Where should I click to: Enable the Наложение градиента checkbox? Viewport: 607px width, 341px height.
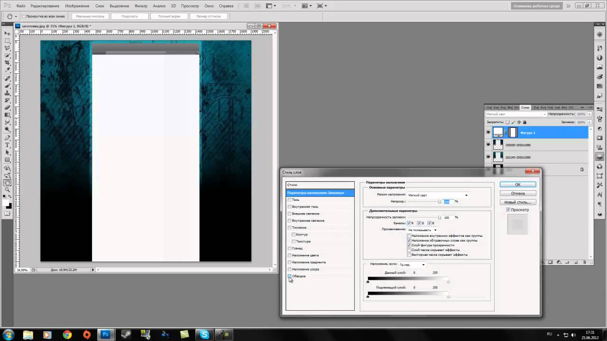click(289, 262)
